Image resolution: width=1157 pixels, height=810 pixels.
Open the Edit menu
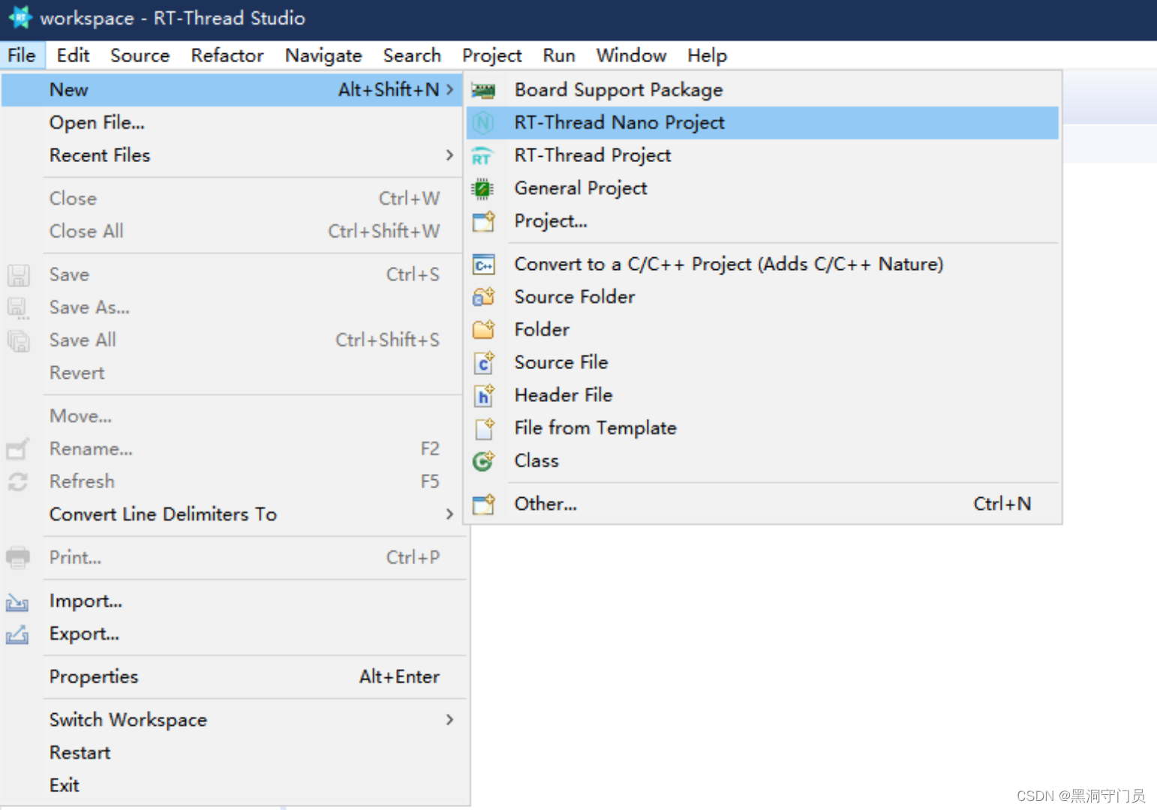[x=73, y=55]
